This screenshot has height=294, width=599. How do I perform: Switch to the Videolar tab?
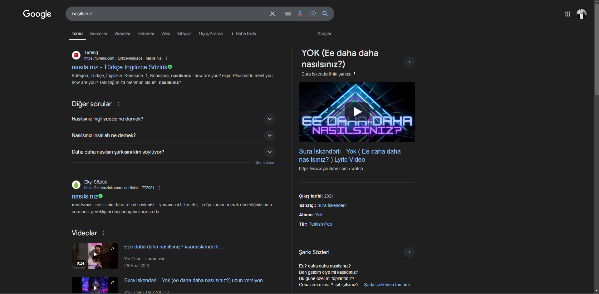coord(122,33)
